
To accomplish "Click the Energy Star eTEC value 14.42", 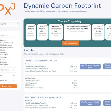I will coord(75,88).
